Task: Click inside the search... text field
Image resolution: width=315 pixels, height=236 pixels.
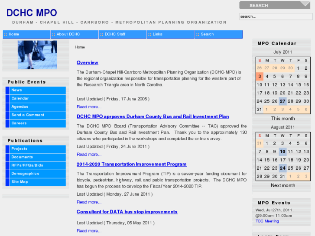Action: [x=276, y=16]
